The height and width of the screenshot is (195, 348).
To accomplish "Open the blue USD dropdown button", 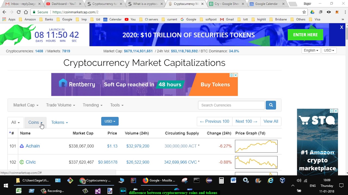I will [110, 121].
